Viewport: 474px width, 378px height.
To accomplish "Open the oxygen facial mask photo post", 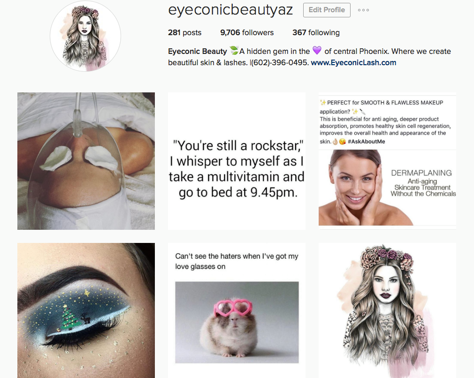I will [x=86, y=161].
